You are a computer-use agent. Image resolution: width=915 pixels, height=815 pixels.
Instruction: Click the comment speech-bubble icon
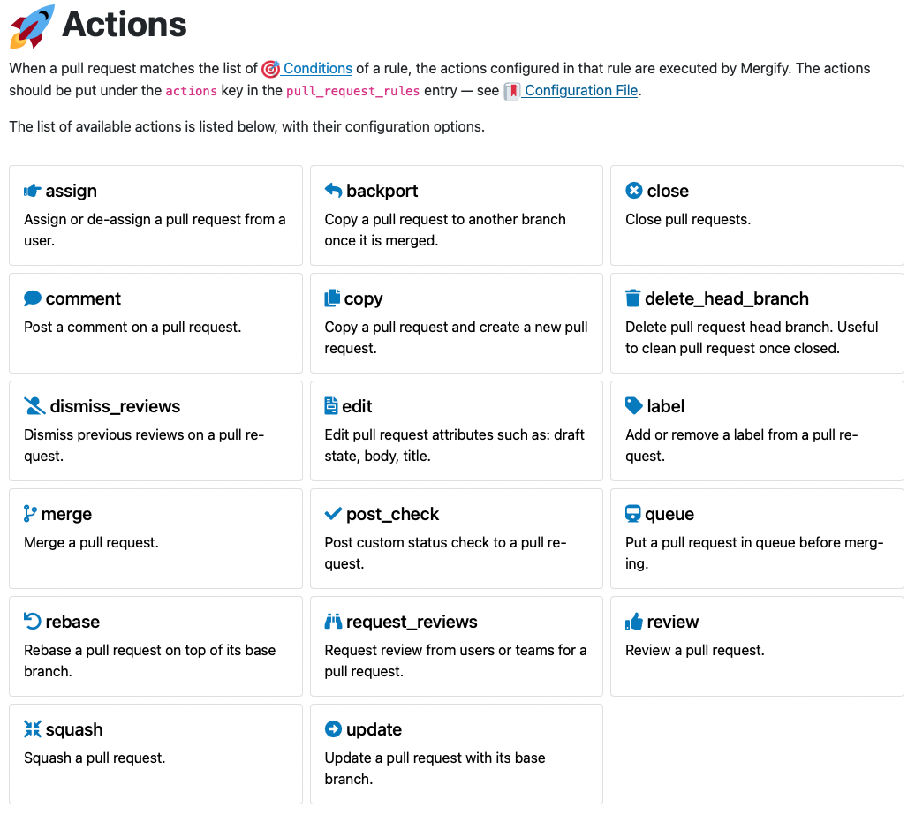point(33,298)
